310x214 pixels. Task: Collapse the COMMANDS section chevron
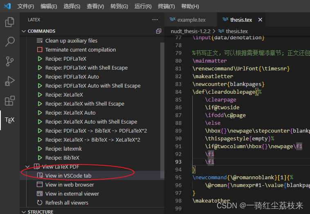pyautogui.click(x=24, y=31)
